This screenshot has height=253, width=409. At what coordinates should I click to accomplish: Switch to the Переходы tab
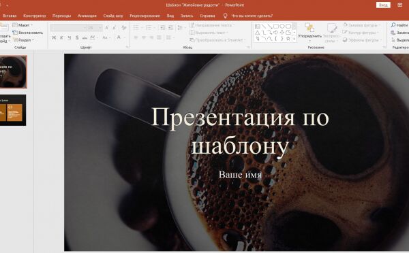[61, 16]
